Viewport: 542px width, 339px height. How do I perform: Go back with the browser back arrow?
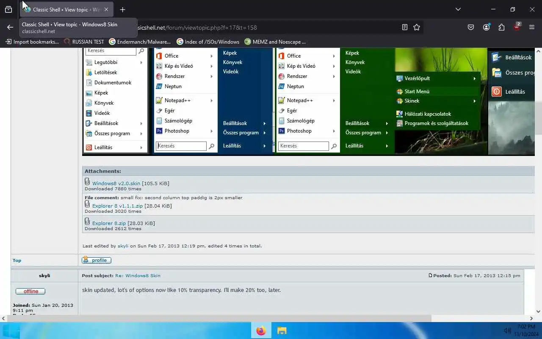10,27
